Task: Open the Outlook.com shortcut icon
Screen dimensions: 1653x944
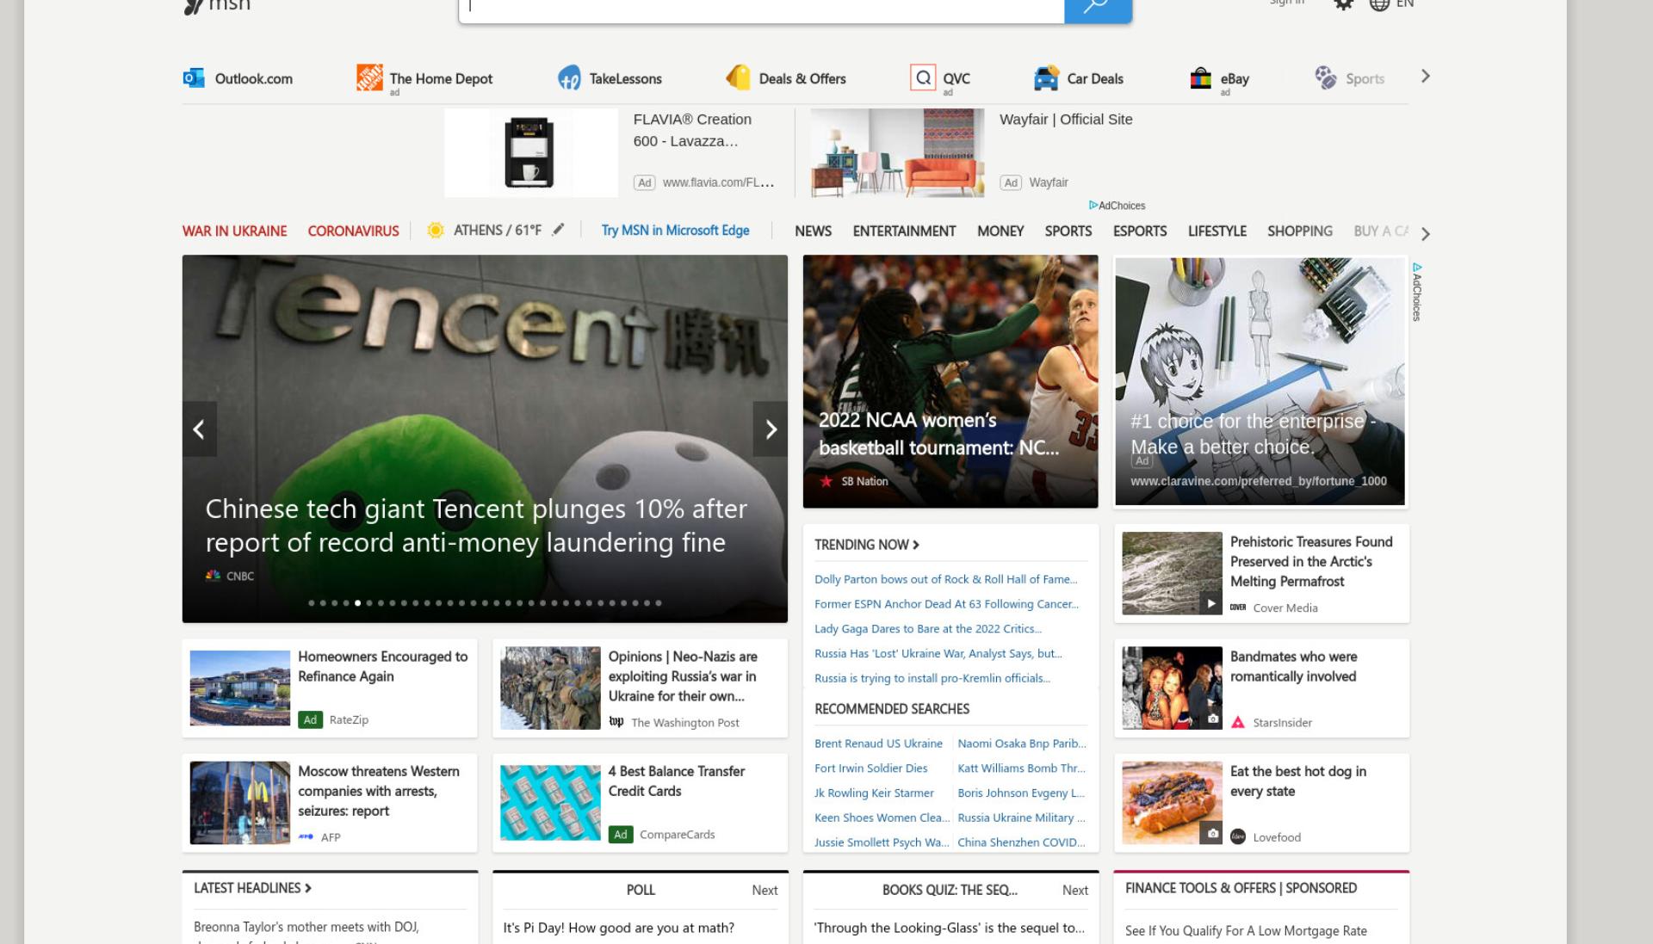Action: (194, 77)
